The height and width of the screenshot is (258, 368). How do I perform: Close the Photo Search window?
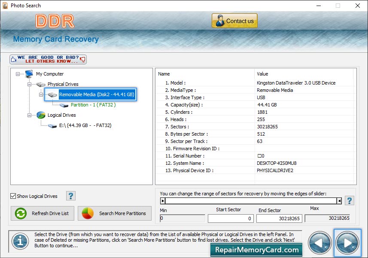tap(357, 6)
